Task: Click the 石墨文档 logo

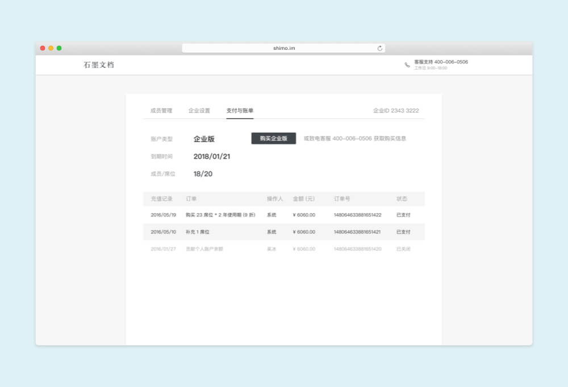Action: 99,65
